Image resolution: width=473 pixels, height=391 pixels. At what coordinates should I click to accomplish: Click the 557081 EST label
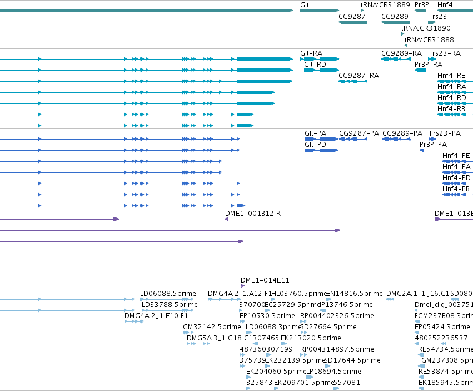tap(347, 383)
